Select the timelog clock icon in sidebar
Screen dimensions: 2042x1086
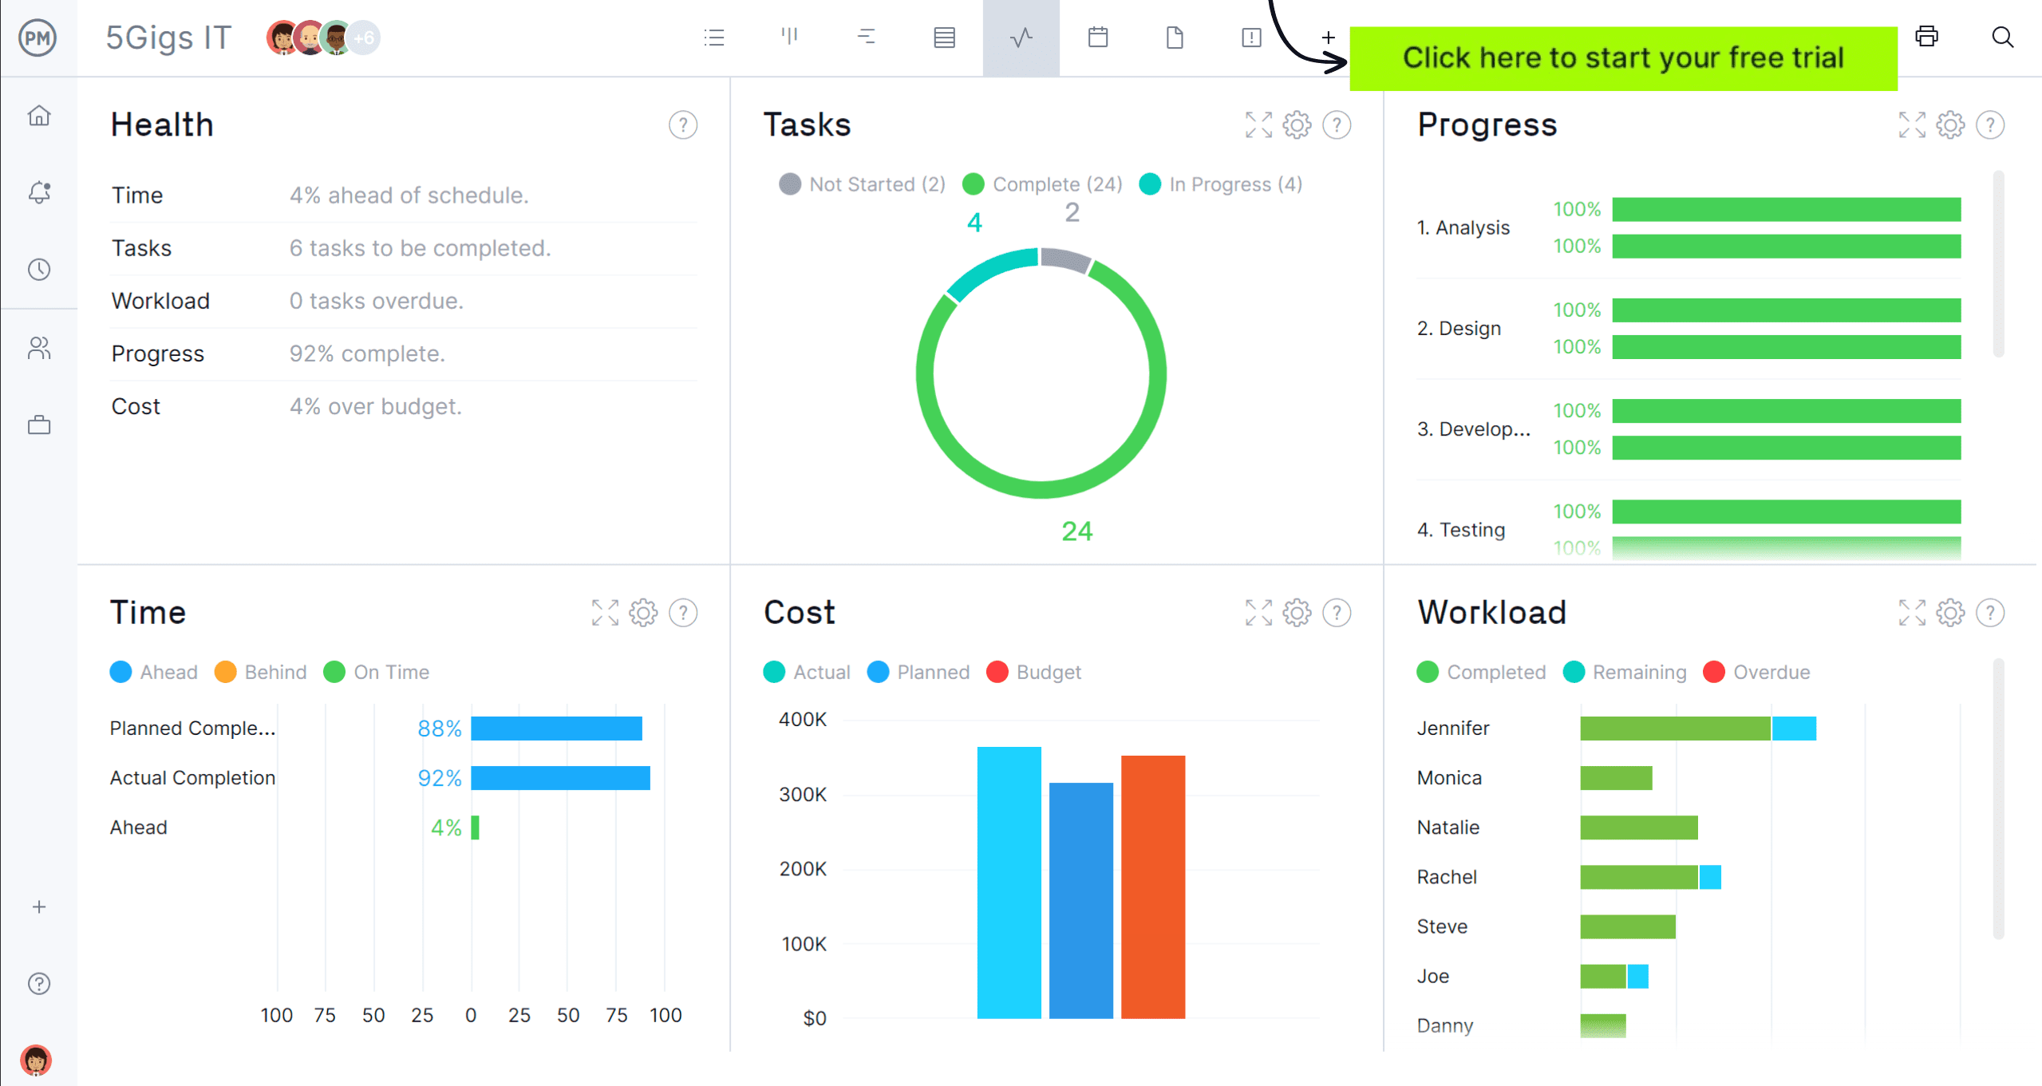[39, 271]
